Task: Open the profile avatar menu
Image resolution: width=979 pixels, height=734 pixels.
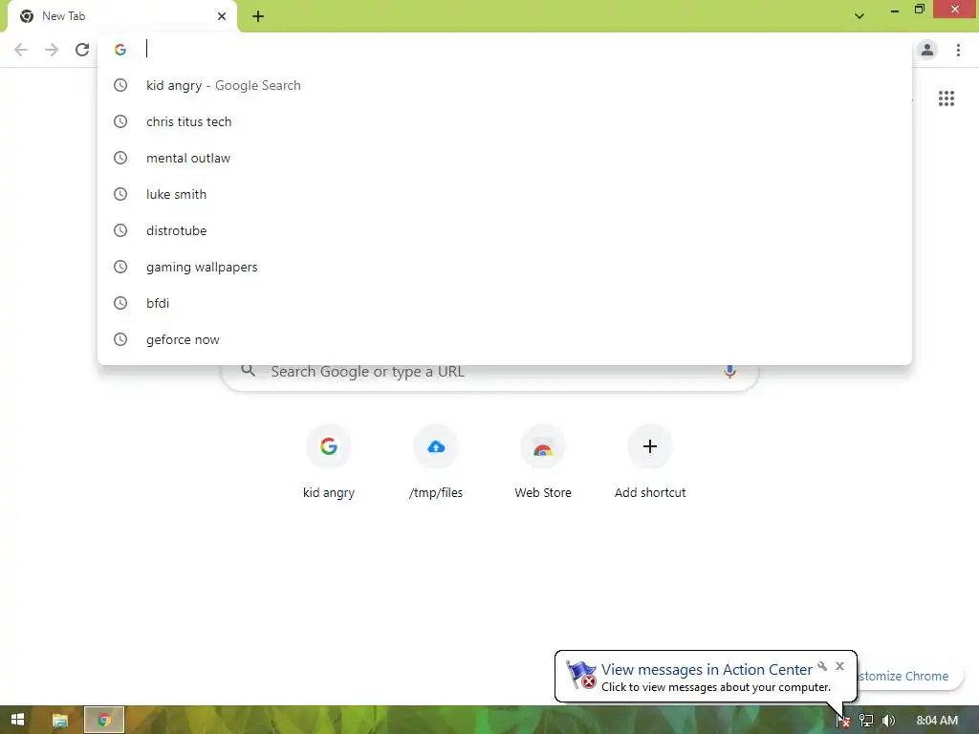Action: pos(927,50)
